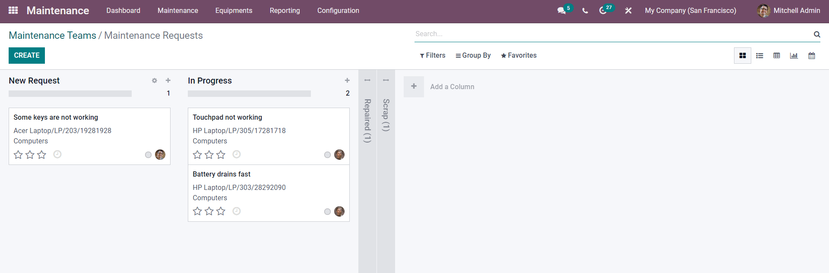Open New Request column settings gear

[155, 81]
